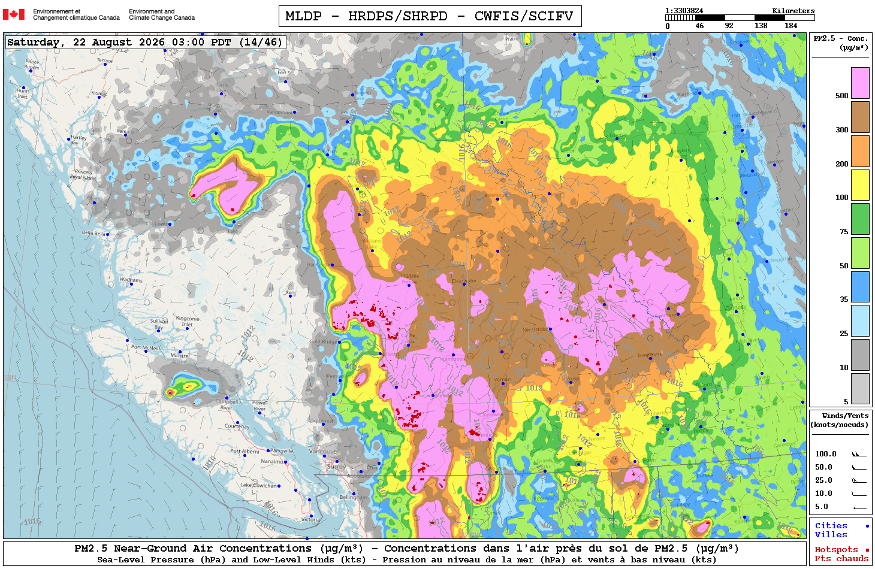Image resolution: width=875 pixels, height=569 pixels.
Task: Click the Squamish label on the map
Action: pyautogui.click(x=323, y=421)
